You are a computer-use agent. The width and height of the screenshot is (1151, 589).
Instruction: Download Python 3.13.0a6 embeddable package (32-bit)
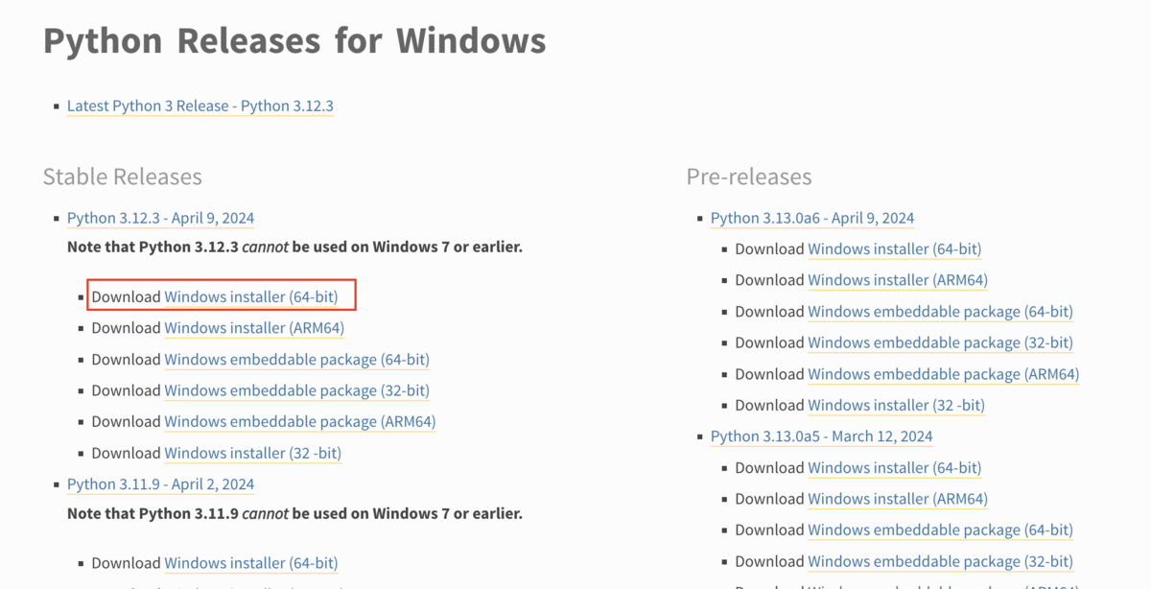point(940,342)
